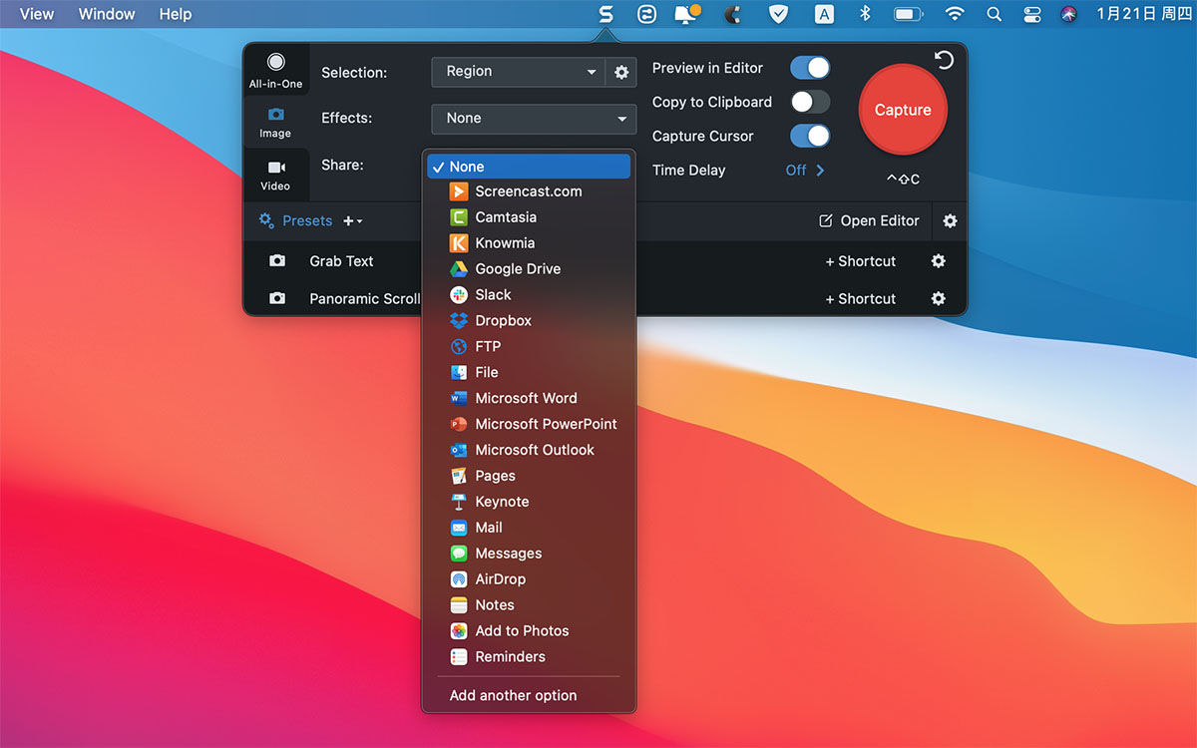Viewport: 1197px width, 748px height.
Task: Choose Pages share option
Action: [x=529, y=477]
